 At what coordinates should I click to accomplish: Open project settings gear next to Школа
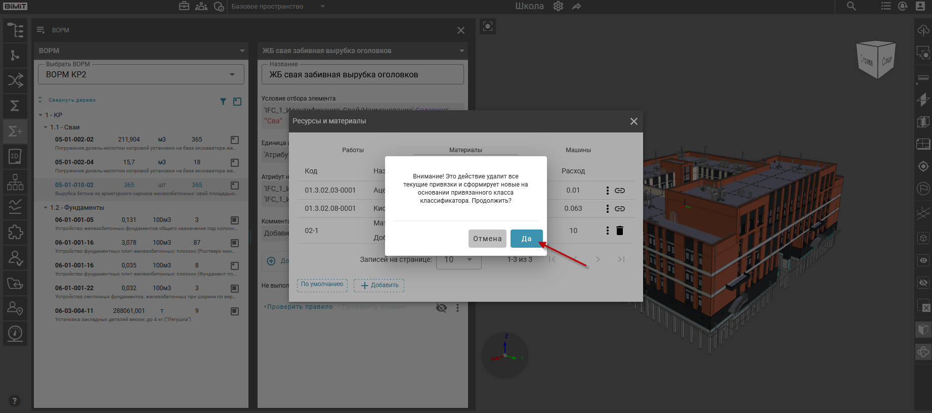(x=558, y=7)
